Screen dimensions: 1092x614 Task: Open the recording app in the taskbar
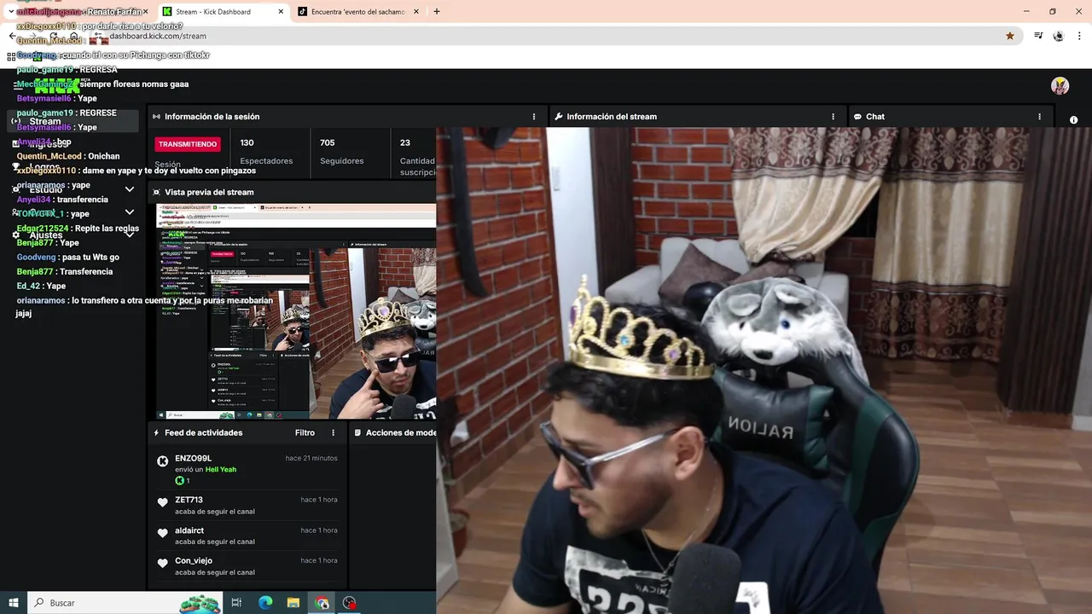pos(350,603)
